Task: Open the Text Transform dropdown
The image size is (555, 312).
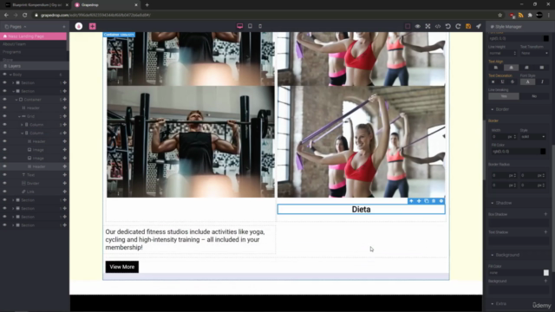Action: click(x=534, y=53)
